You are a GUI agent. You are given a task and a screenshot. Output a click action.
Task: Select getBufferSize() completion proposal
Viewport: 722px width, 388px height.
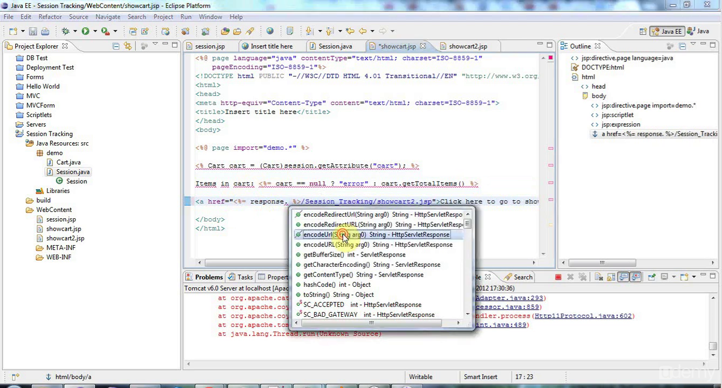tap(378, 254)
